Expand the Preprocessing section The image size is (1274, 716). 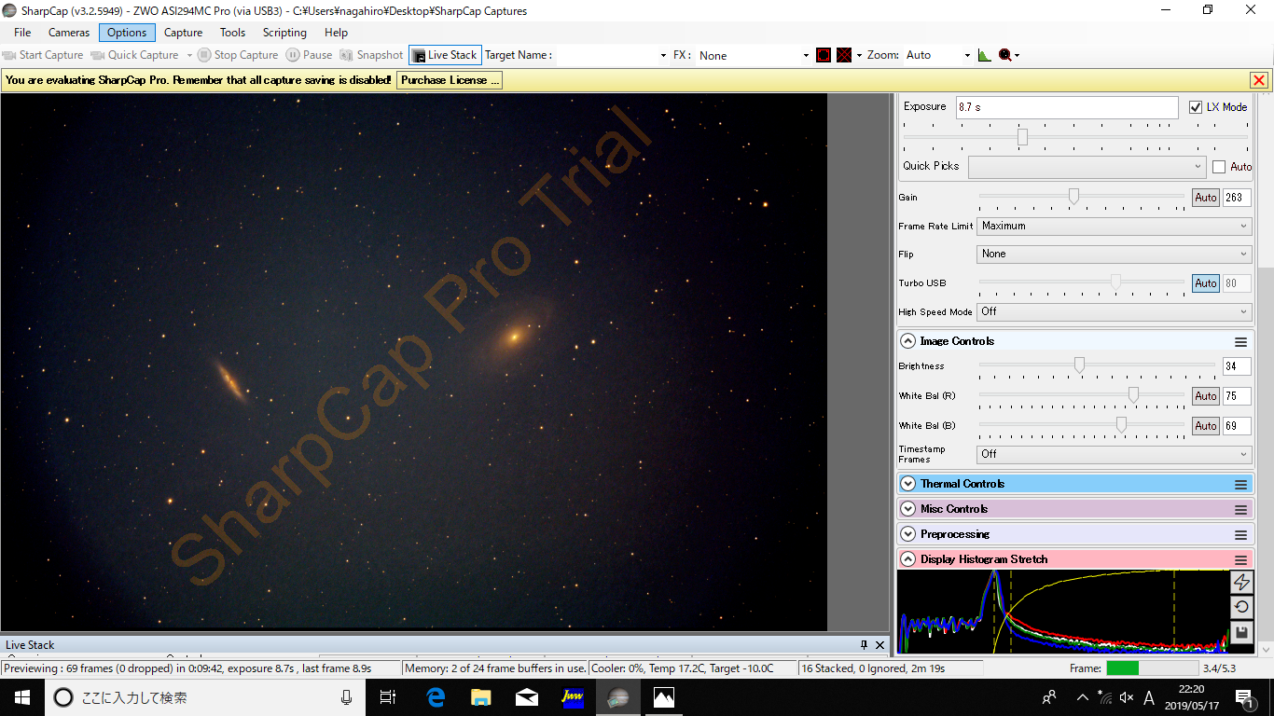click(x=907, y=534)
